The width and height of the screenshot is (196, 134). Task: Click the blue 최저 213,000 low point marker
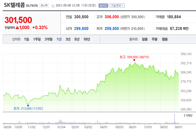28,106
